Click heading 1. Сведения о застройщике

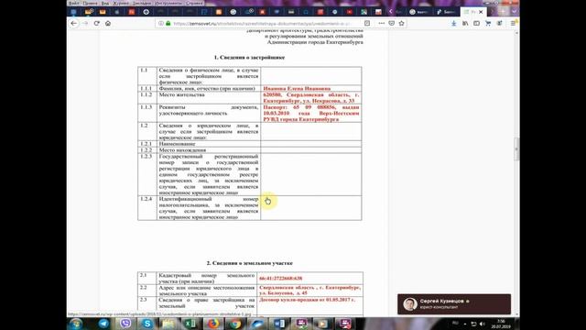click(x=249, y=58)
